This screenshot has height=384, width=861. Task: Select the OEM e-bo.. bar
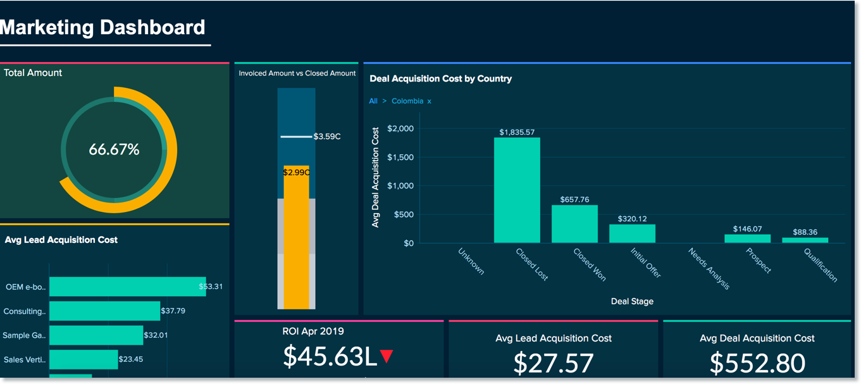(x=127, y=287)
